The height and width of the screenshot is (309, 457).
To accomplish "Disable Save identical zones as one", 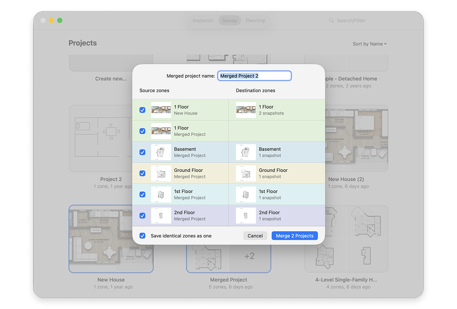I will (x=142, y=236).
